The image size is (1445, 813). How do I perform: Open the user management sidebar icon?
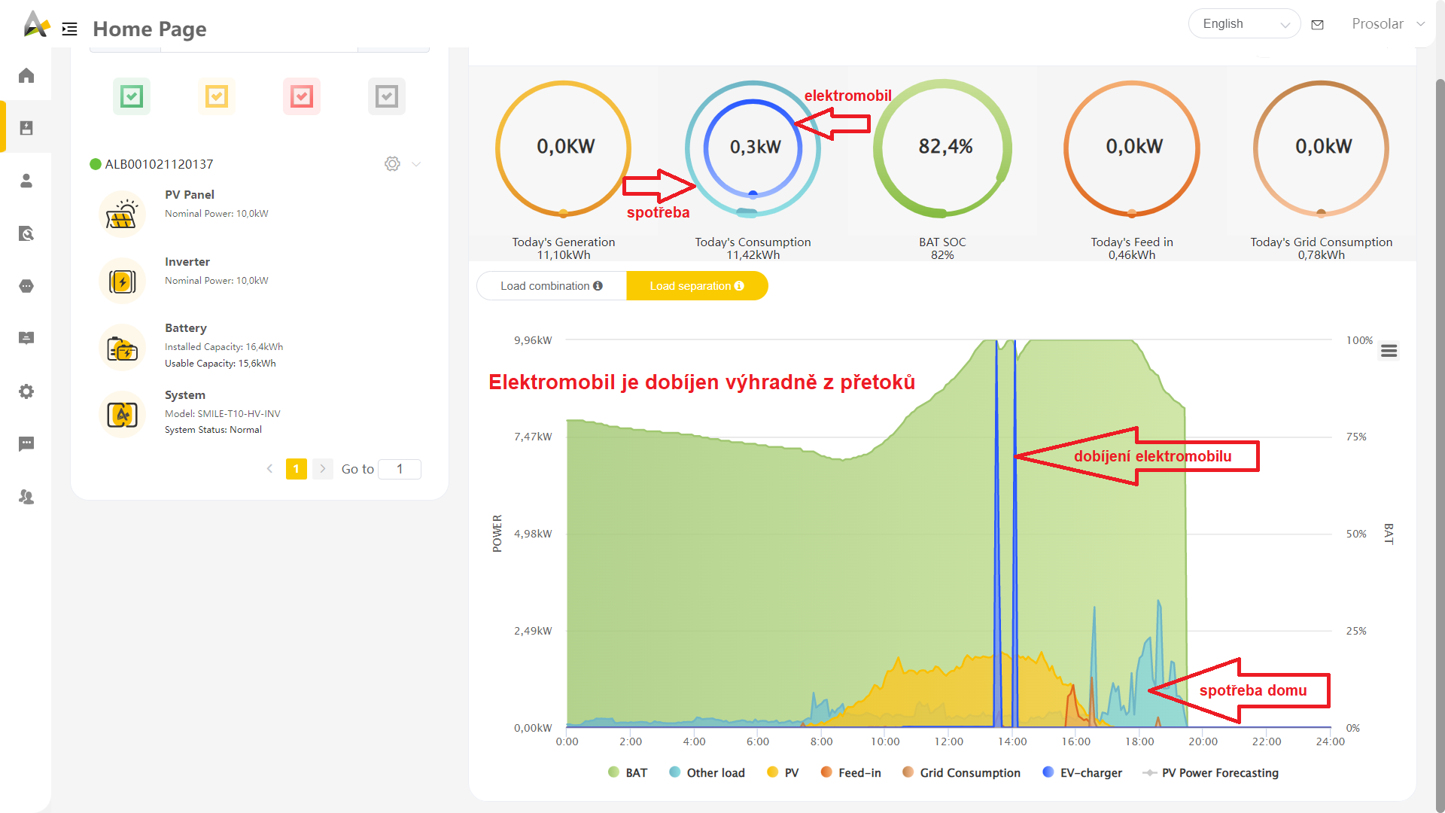click(x=26, y=497)
